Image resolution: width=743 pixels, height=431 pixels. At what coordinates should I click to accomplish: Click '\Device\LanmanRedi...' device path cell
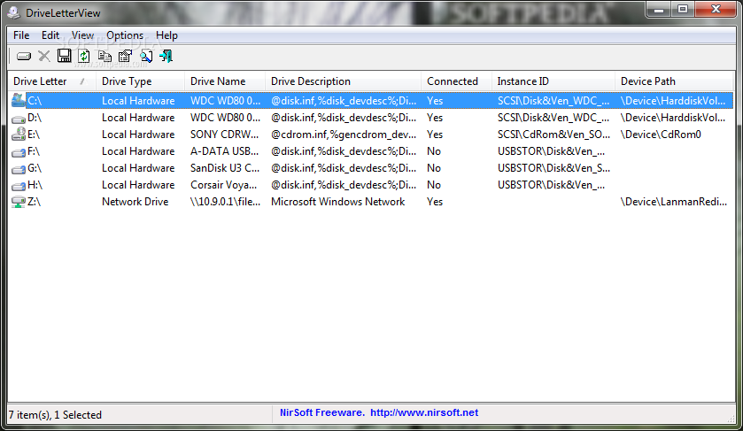(x=673, y=202)
